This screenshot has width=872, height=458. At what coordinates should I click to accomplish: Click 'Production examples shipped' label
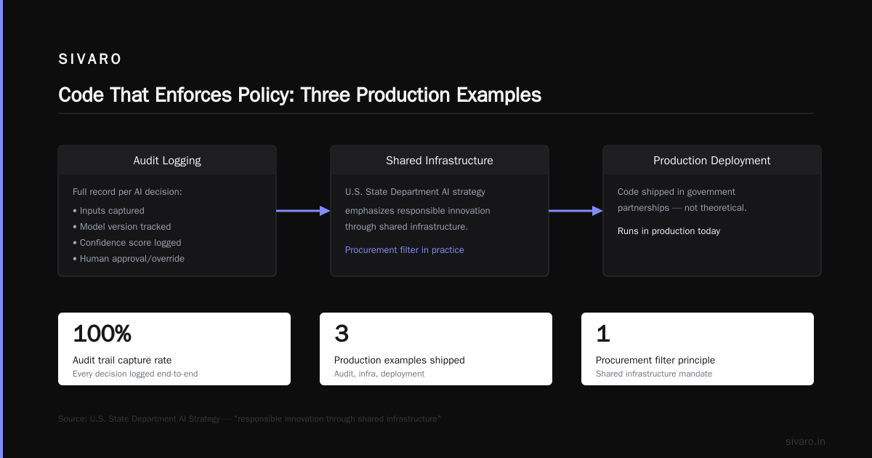click(x=400, y=361)
